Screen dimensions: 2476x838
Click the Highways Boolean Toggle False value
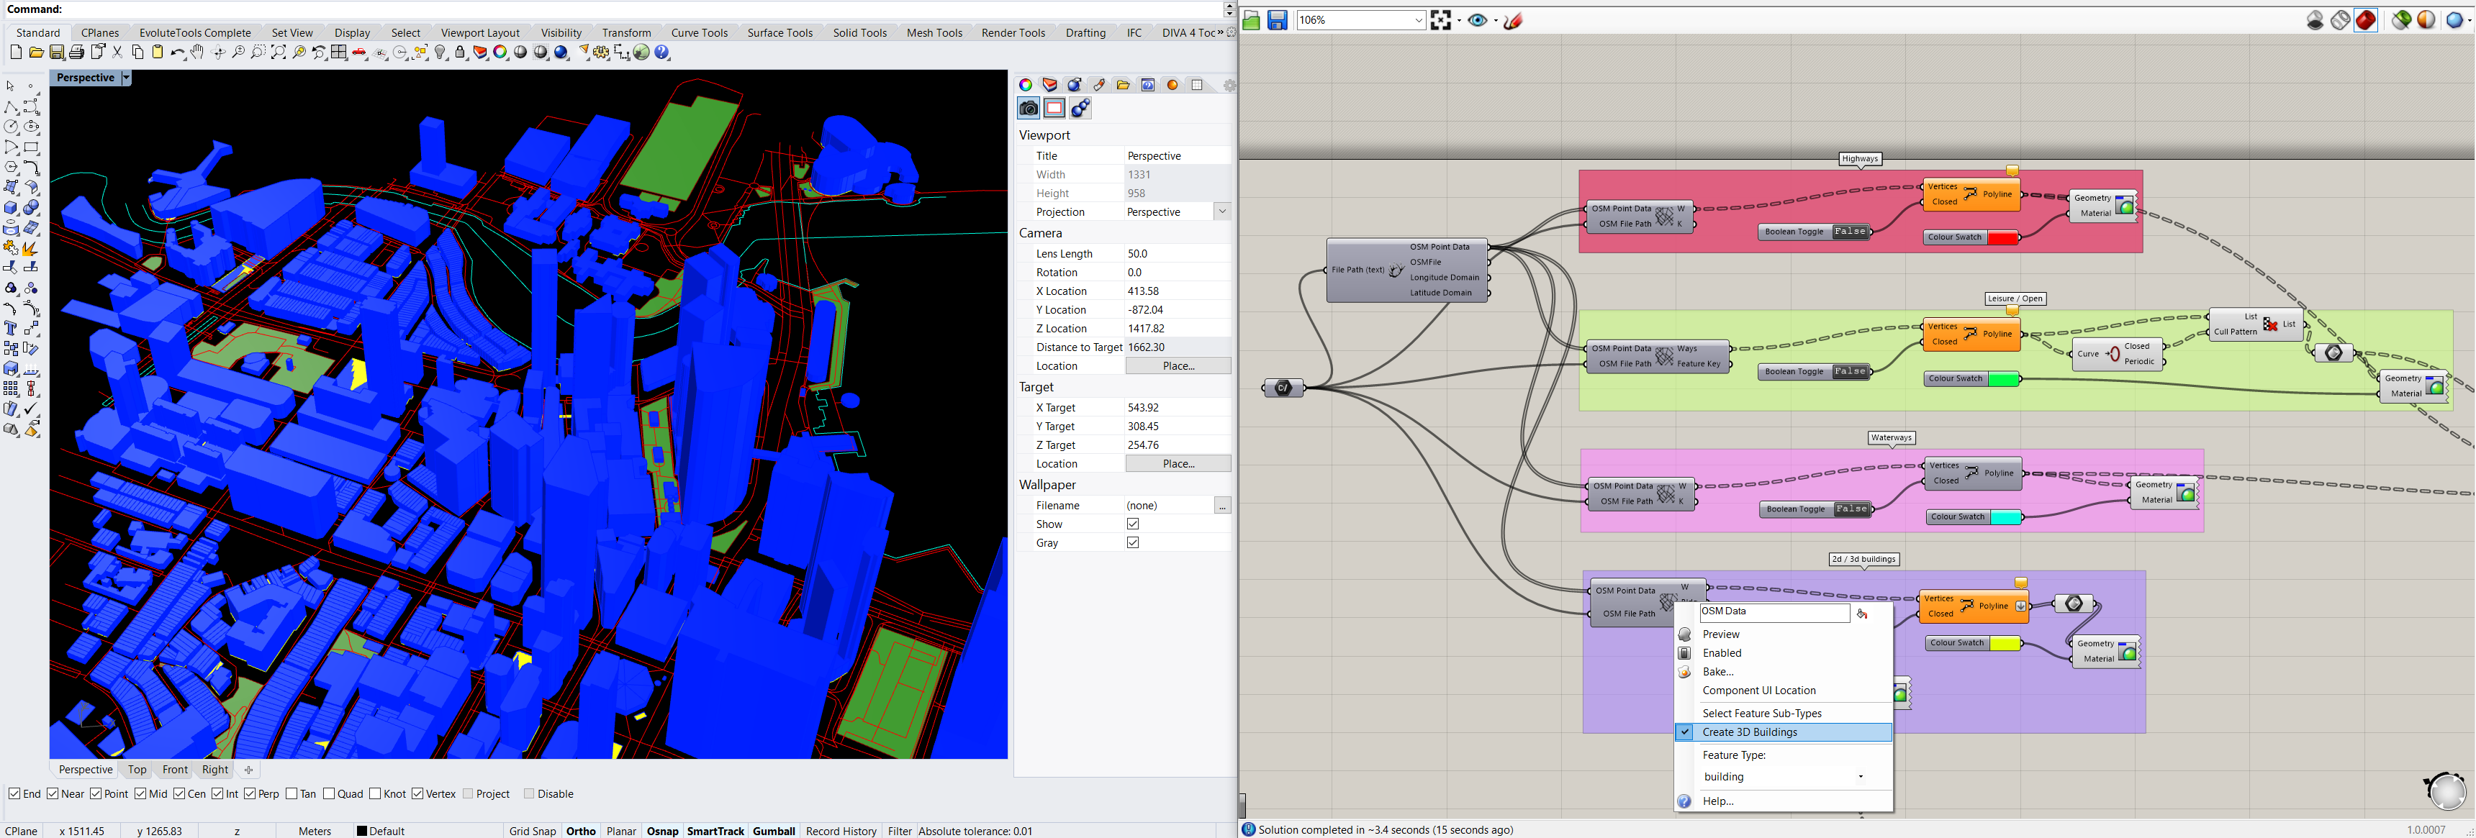1851,232
